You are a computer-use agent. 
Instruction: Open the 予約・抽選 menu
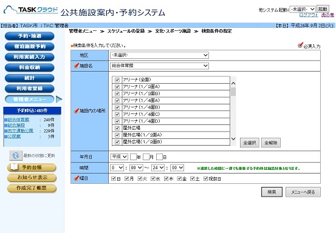(x=30, y=36)
